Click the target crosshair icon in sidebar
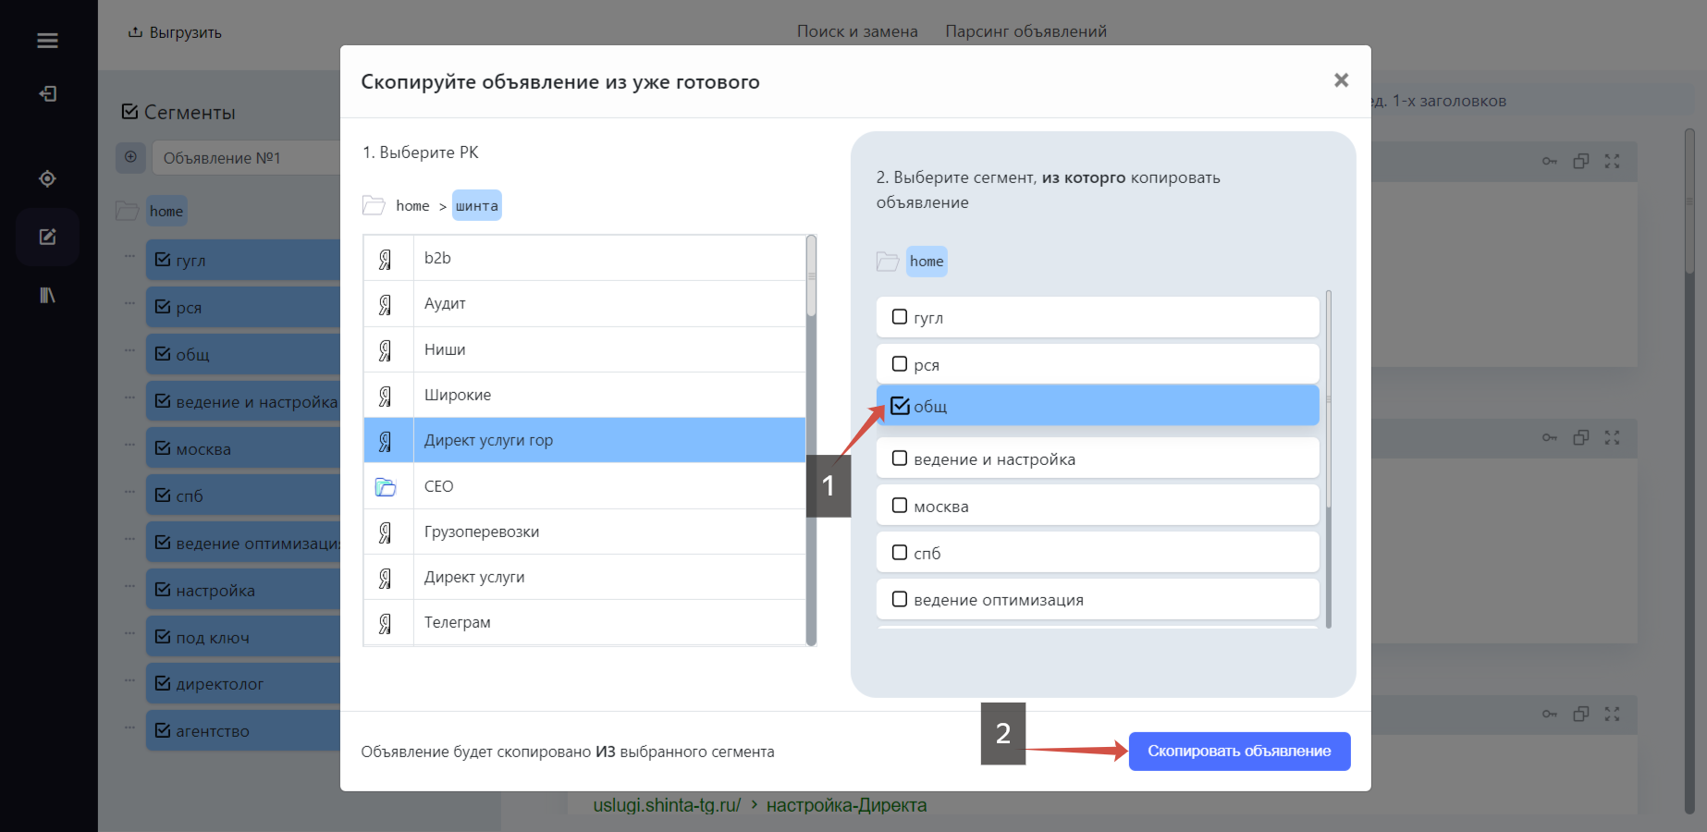 click(x=47, y=178)
